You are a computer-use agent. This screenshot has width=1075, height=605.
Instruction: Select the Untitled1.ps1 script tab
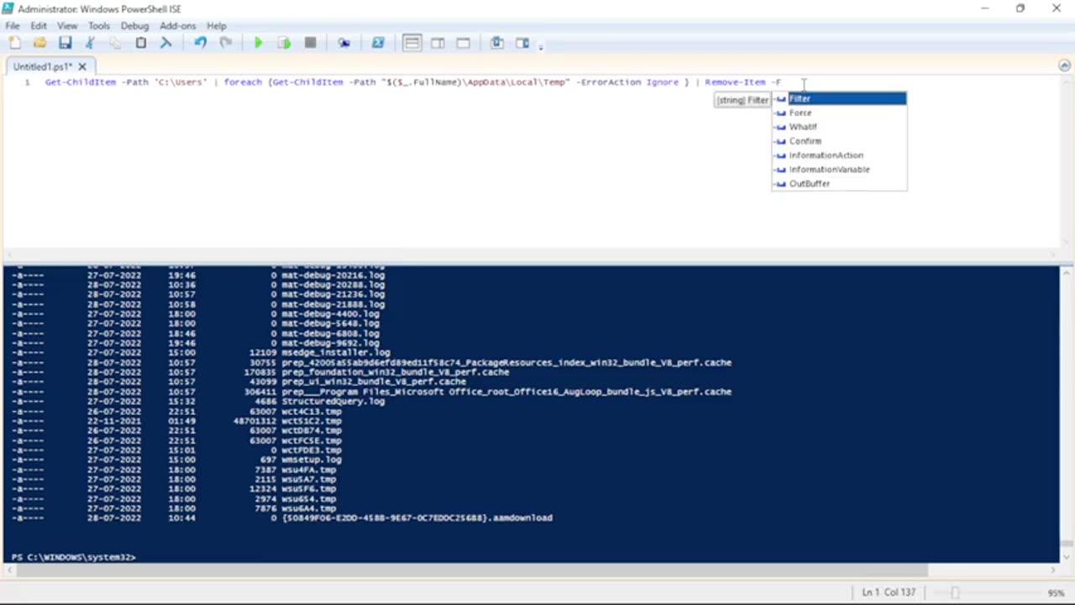pyautogui.click(x=42, y=66)
